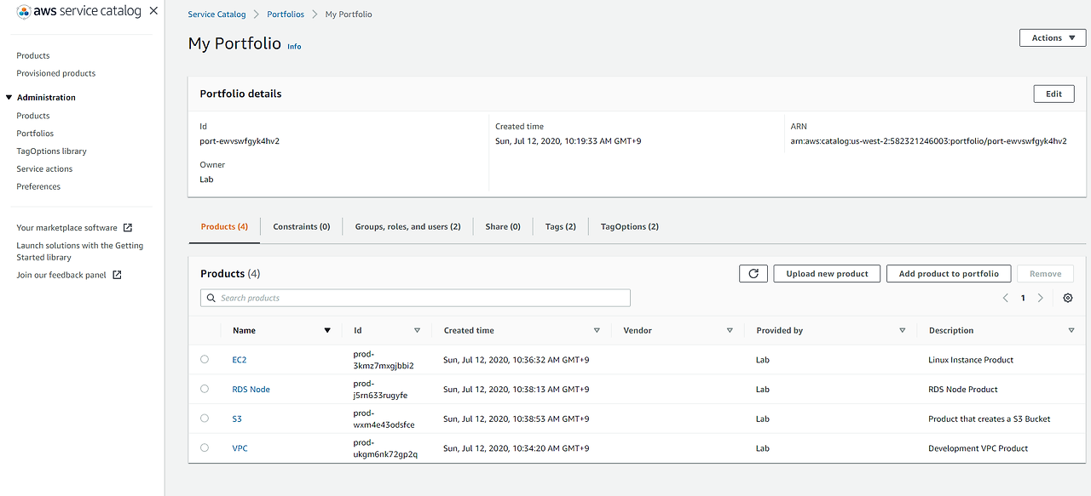This screenshot has width=1091, height=496.
Task: Open TagOptions library in sidebar
Action: point(51,151)
